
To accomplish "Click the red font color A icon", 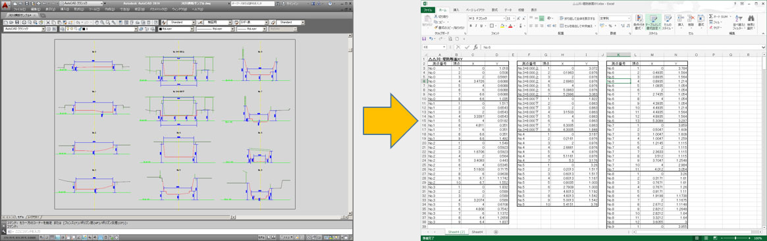I will [510, 26].
